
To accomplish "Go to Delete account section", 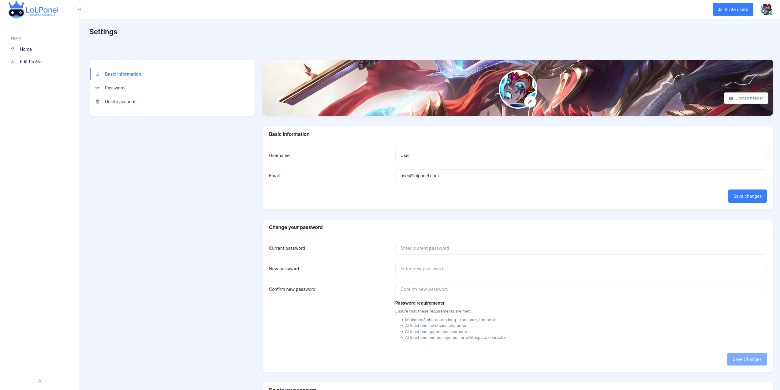I will pyautogui.click(x=120, y=102).
